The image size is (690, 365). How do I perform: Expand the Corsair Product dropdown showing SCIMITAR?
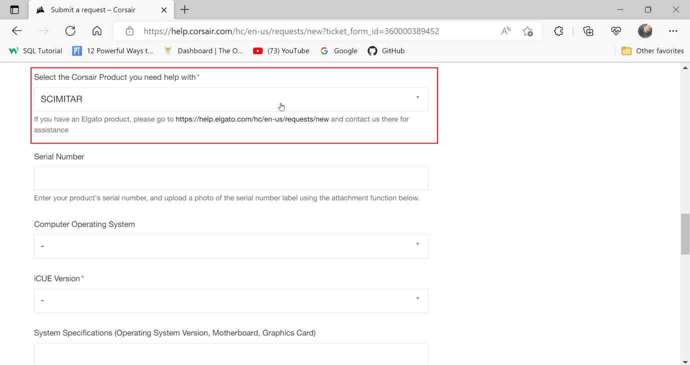pyautogui.click(x=231, y=99)
